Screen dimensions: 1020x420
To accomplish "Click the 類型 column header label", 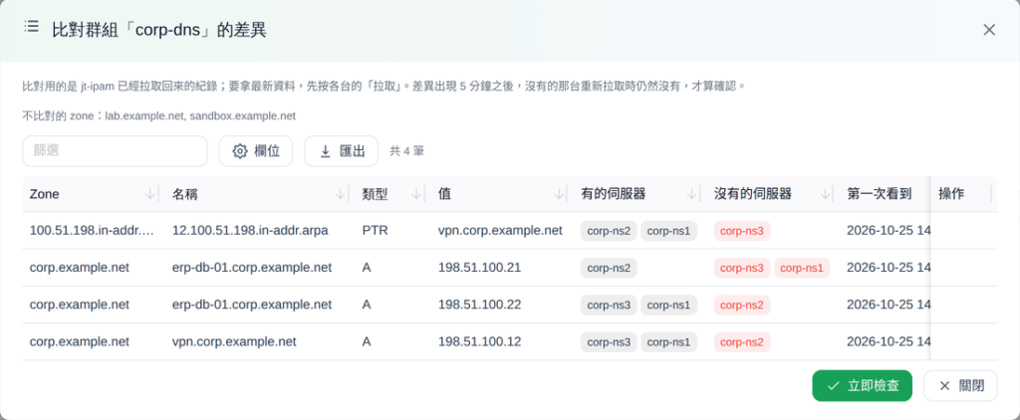I will pyautogui.click(x=376, y=194).
